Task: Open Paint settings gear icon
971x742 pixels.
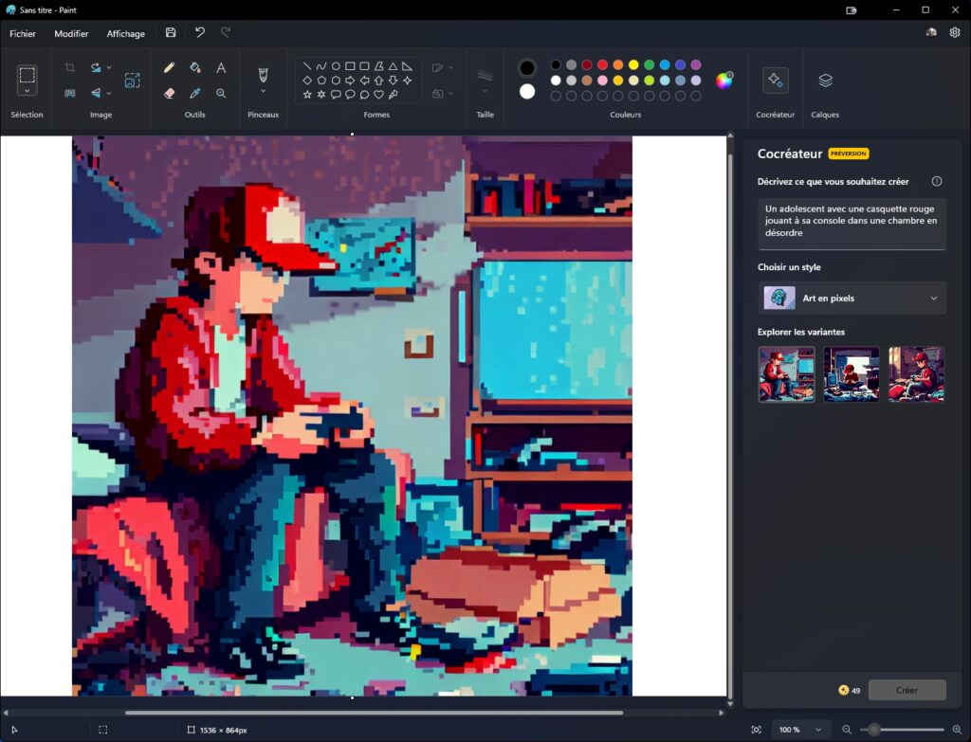Action: 954,33
